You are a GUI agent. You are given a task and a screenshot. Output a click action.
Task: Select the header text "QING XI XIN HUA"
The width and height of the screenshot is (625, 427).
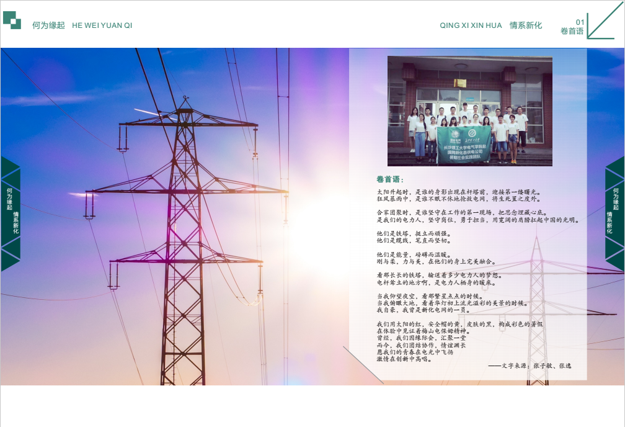coord(471,25)
